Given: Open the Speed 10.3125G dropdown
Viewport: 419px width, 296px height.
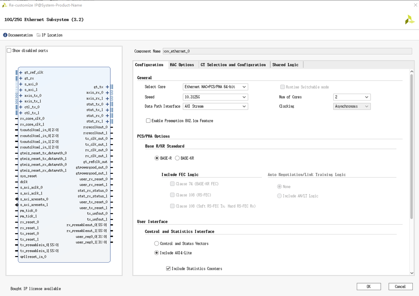Looking at the screenshot, I should pyautogui.click(x=215, y=97).
